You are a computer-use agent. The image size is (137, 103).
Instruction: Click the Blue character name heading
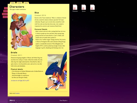37,13
